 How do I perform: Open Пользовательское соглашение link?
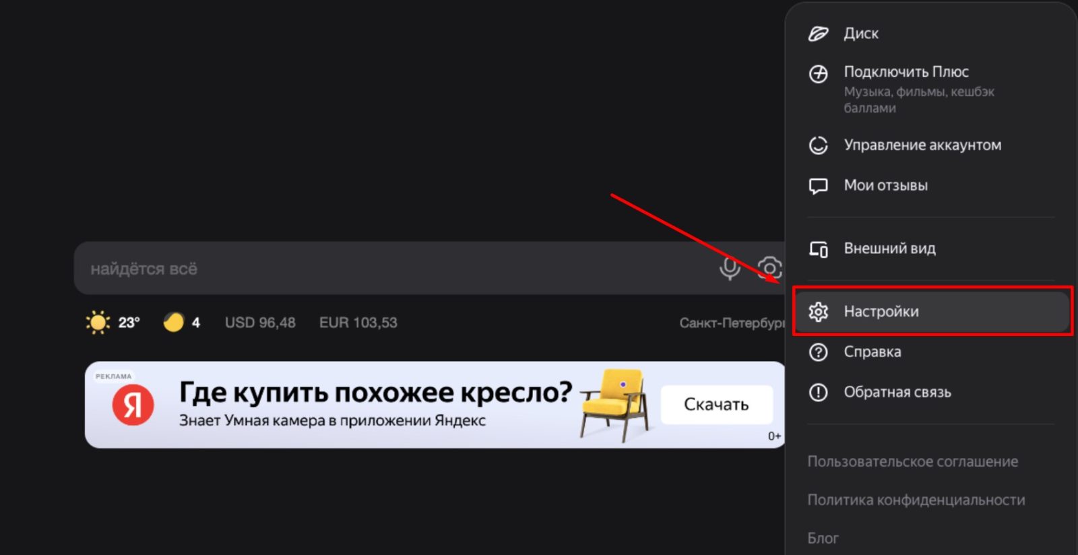tap(913, 461)
